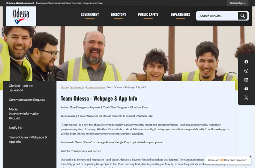
Task: Open Chatbot - Jett the Jackrabbit sidebar link
Action: point(21,88)
